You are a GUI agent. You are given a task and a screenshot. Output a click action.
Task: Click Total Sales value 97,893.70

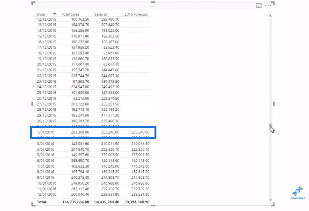pyautogui.click(x=81, y=81)
